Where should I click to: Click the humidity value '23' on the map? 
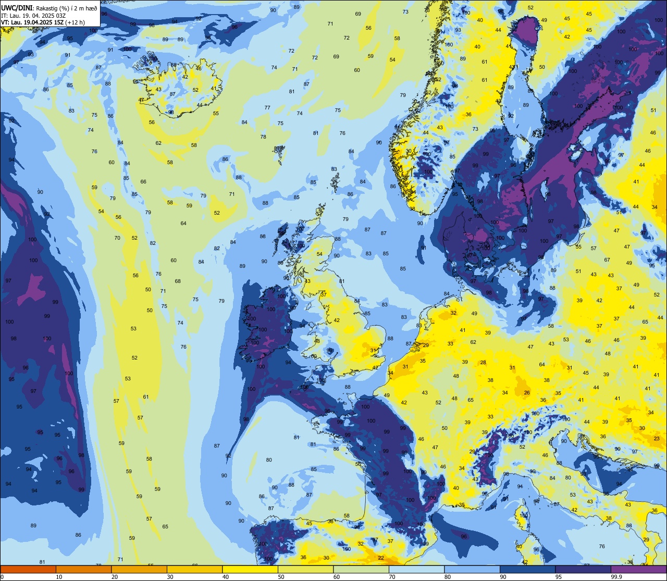656,439
